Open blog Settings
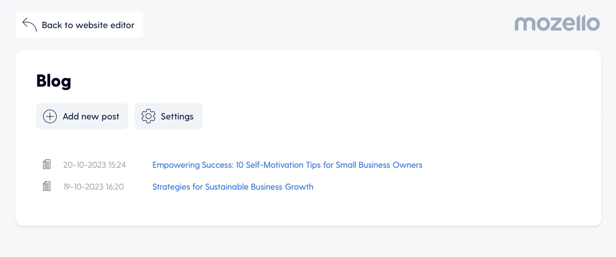Viewport: 616px width, 257px height. click(168, 116)
